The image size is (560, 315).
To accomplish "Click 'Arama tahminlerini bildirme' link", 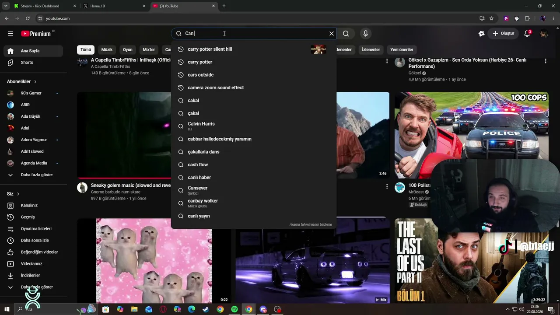I will 311,224.
